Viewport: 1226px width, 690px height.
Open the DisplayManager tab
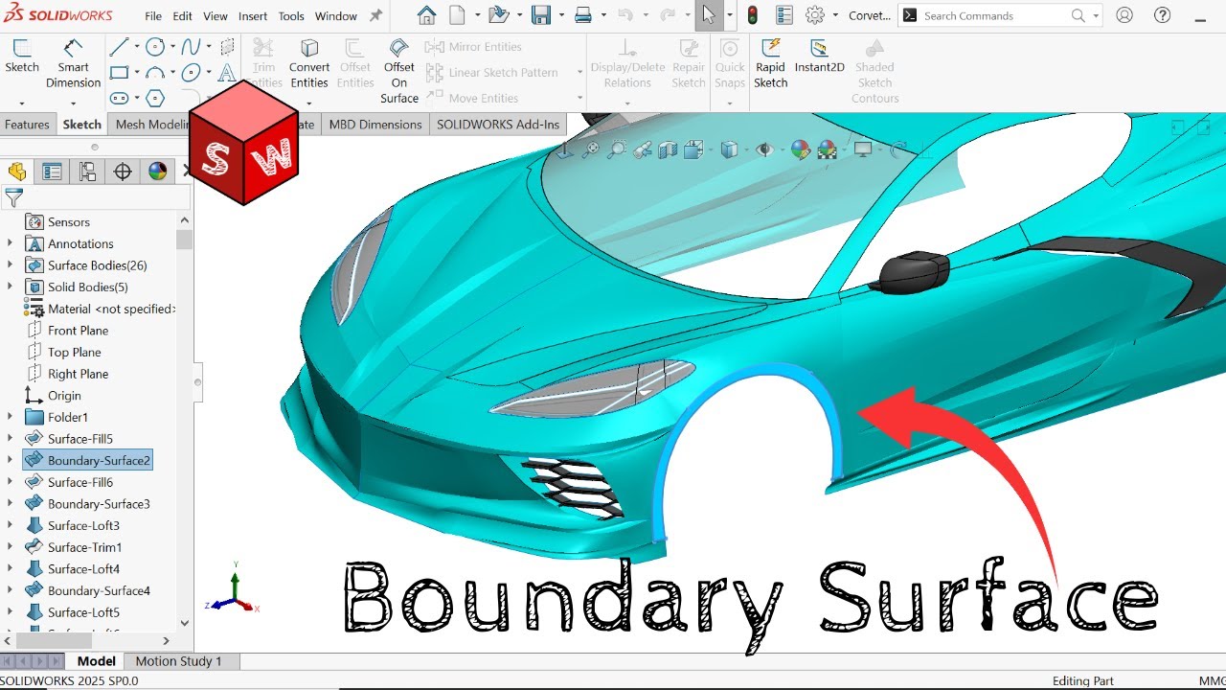[x=158, y=172]
